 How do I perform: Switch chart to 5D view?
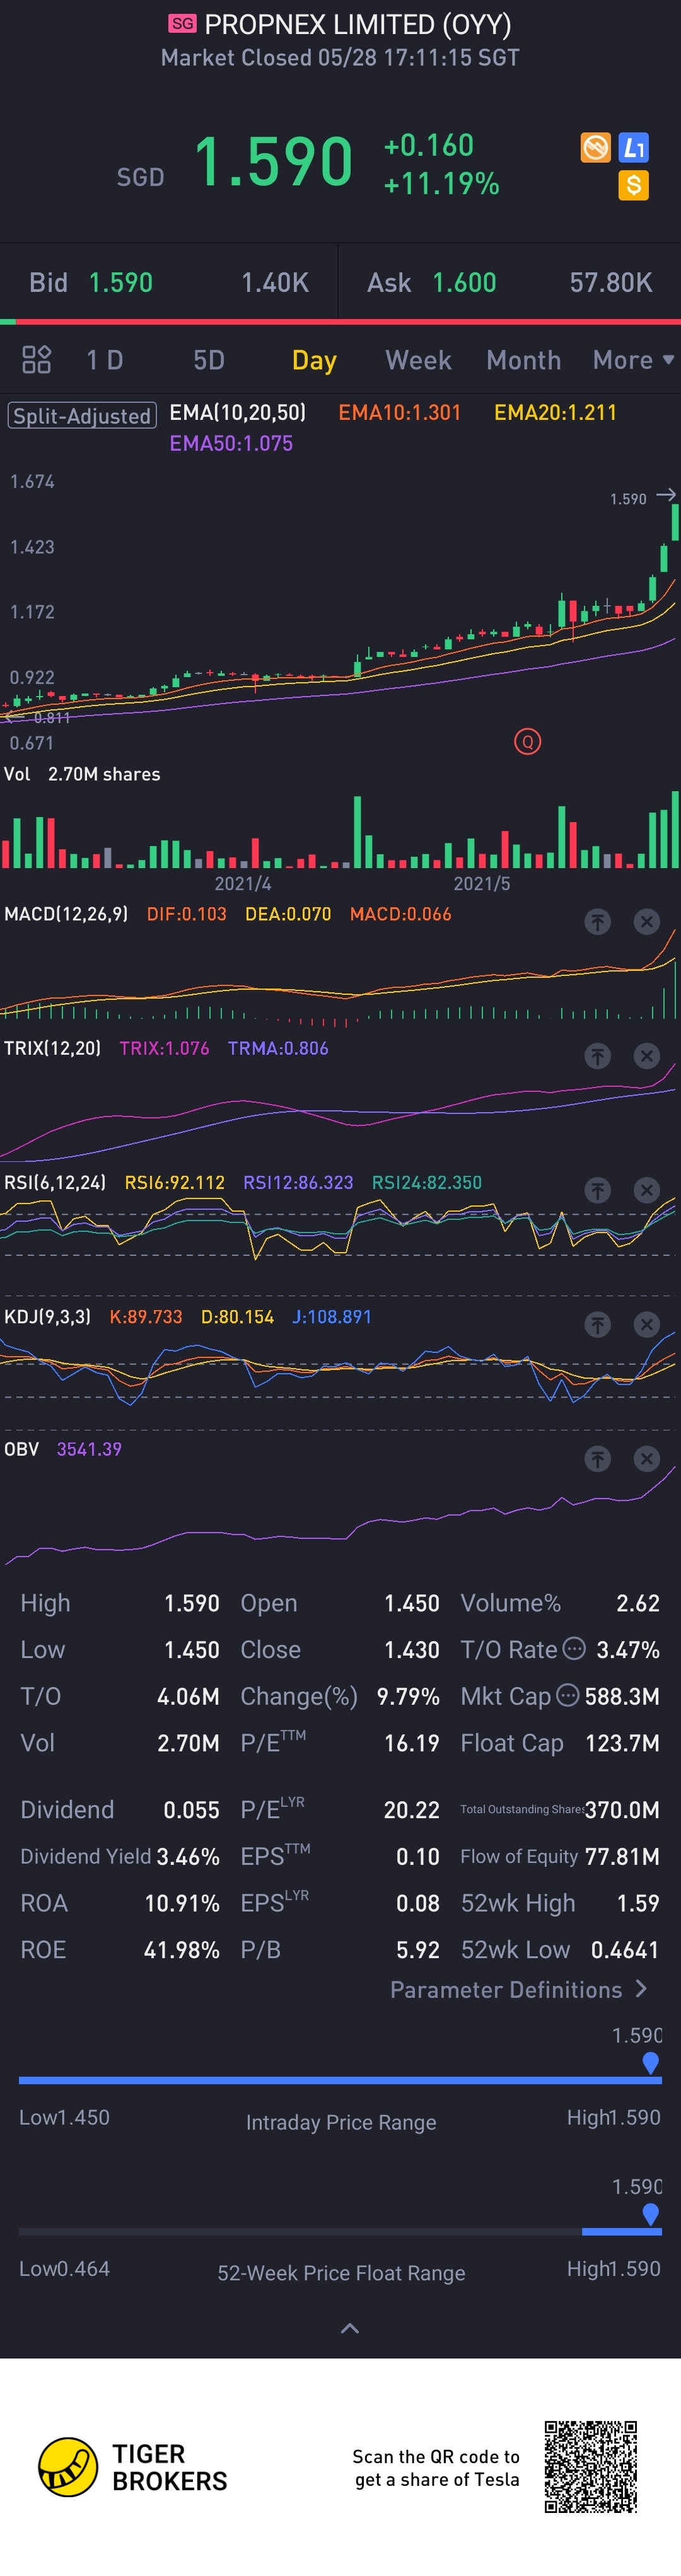pos(209,360)
